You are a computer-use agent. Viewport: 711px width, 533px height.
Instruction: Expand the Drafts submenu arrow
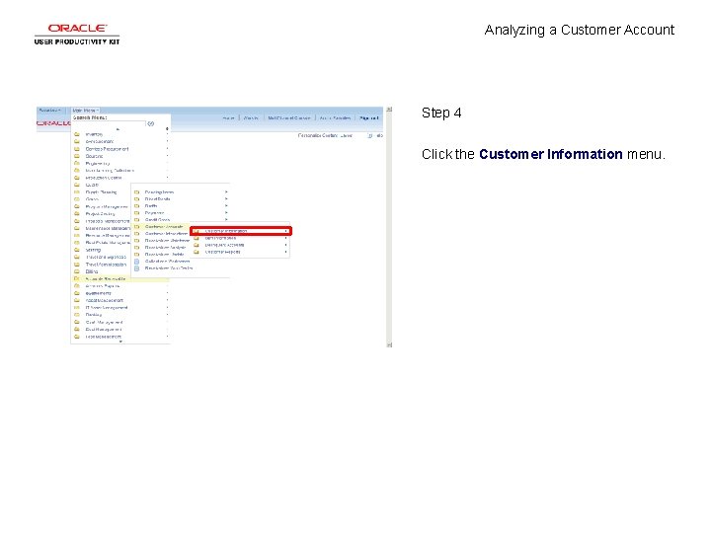(x=226, y=205)
